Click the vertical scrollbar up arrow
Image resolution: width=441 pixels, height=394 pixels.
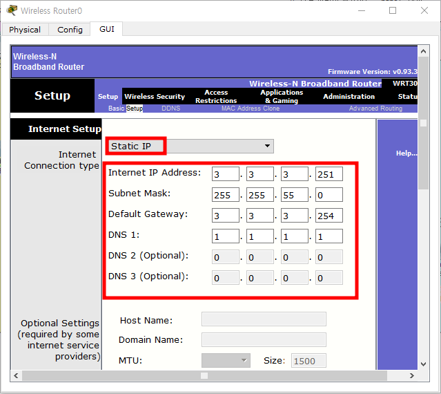[x=423, y=51]
